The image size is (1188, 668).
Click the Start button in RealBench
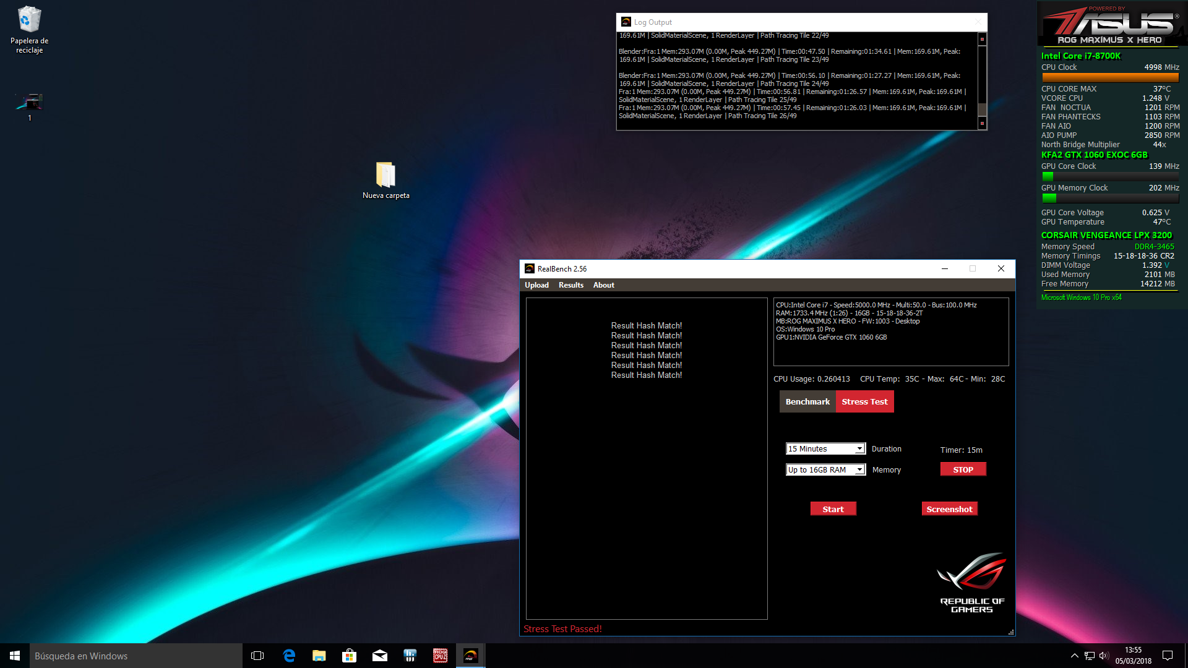click(833, 509)
